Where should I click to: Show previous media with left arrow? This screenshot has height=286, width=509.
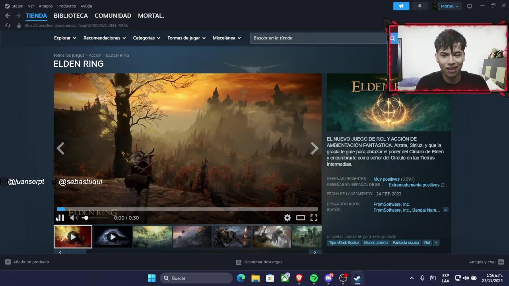pos(60,149)
